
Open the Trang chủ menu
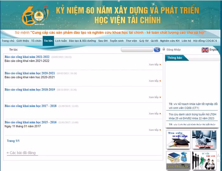8,41
